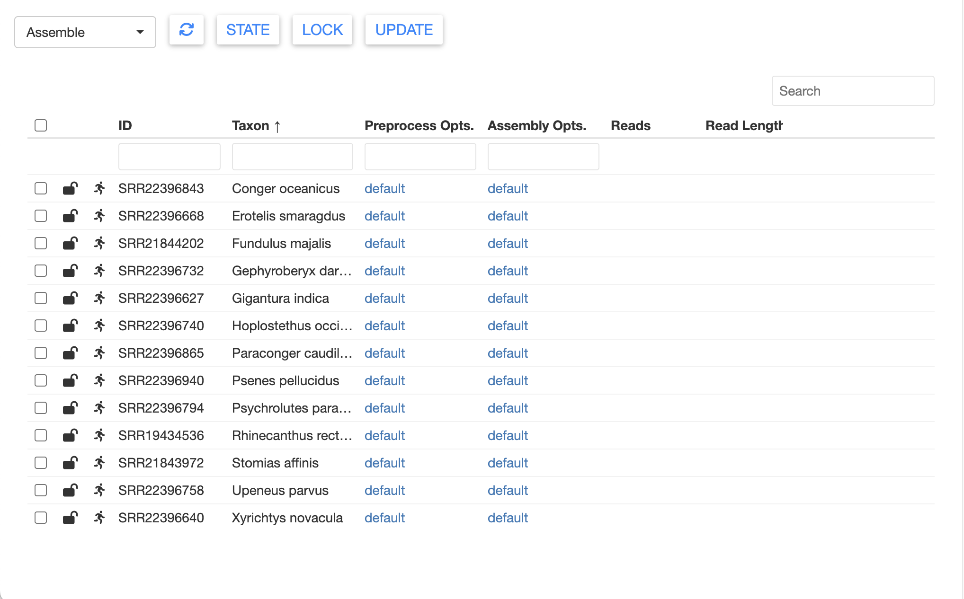Screen dimensions: 964x599
Task: Open the Assemble dropdown menu
Action: click(85, 32)
